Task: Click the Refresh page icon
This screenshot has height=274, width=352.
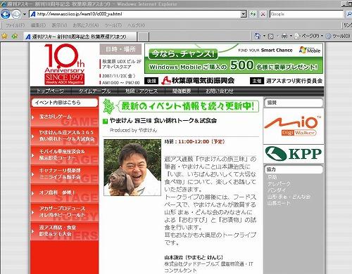Action: point(253,14)
